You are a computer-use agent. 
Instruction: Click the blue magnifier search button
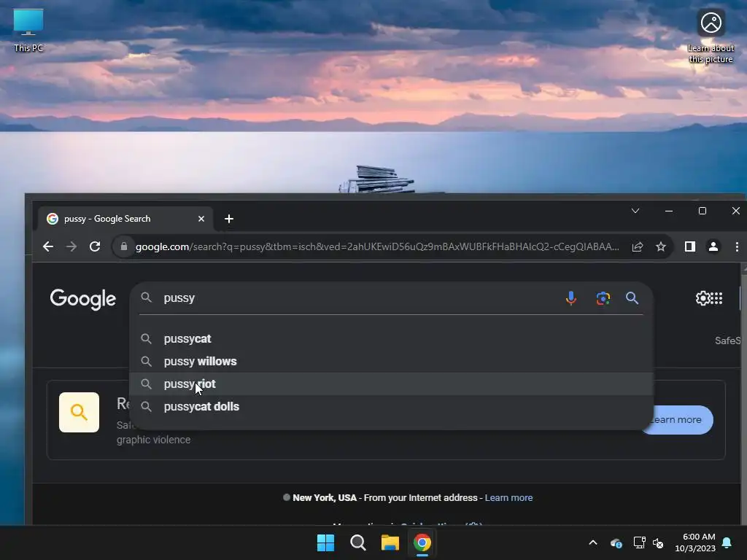click(632, 298)
